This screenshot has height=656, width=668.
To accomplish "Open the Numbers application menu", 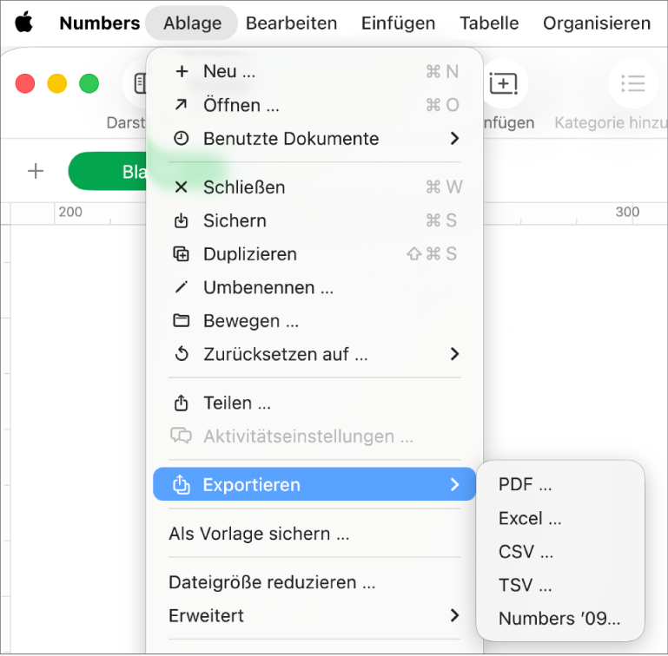I will pyautogui.click(x=100, y=23).
